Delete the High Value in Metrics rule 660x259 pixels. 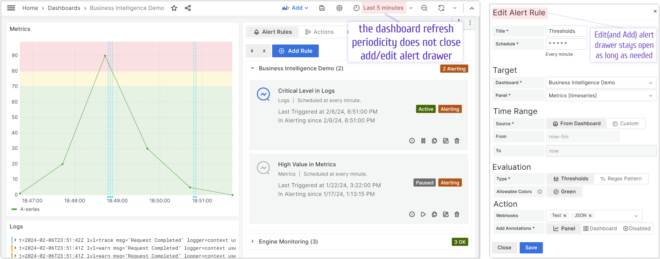coord(457,214)
